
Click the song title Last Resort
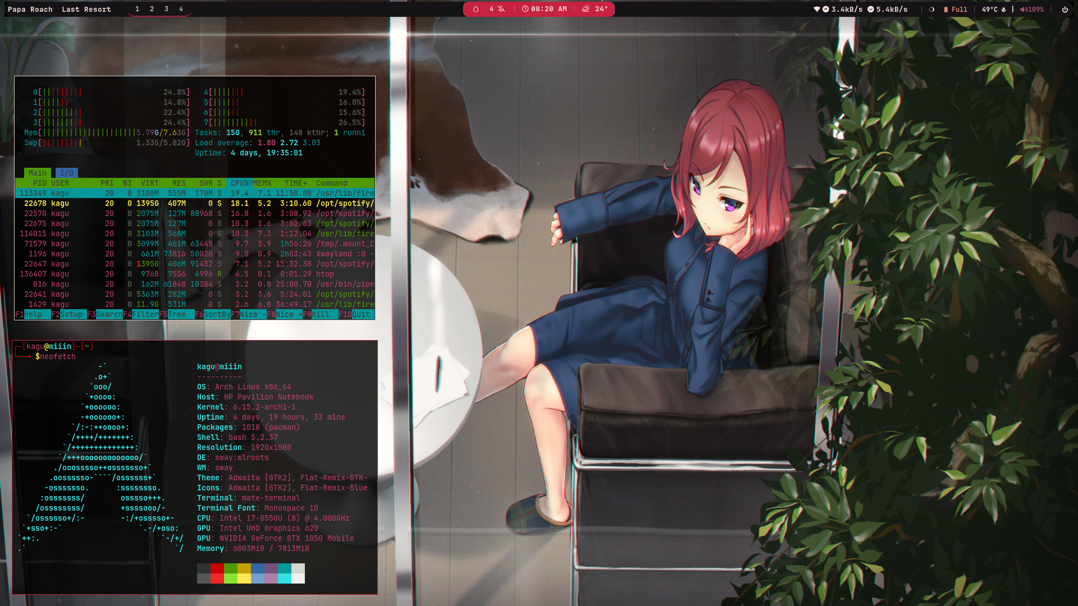86,9
